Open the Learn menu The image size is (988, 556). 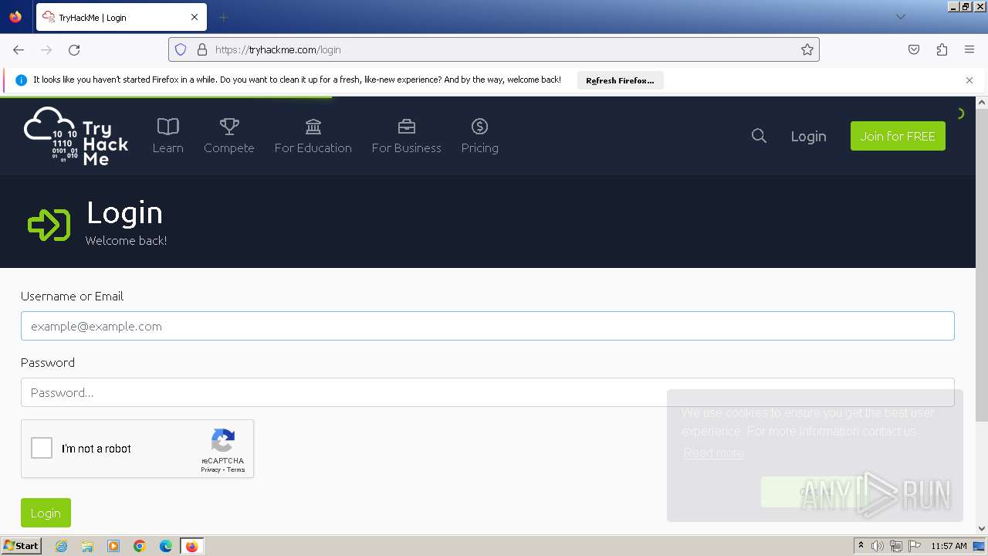click(x=167, y=136)
